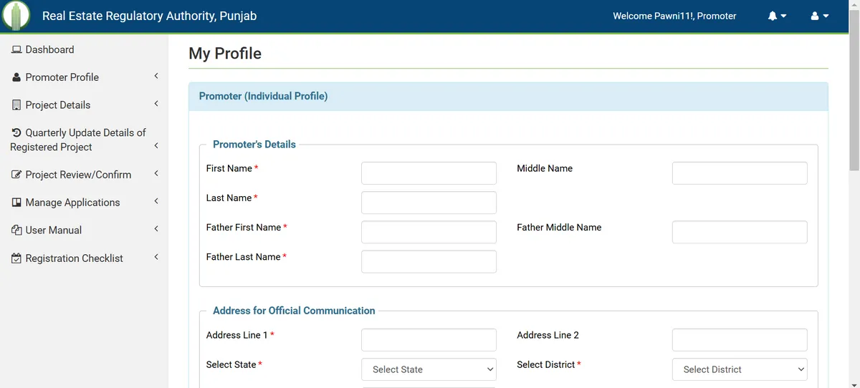860x388 pixels.
Task: Click the RERA Punjab logo icon
Action: [x=16, y=16]
